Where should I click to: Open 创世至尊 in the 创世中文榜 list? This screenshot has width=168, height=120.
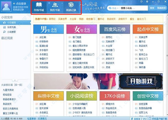click(143, 104)
